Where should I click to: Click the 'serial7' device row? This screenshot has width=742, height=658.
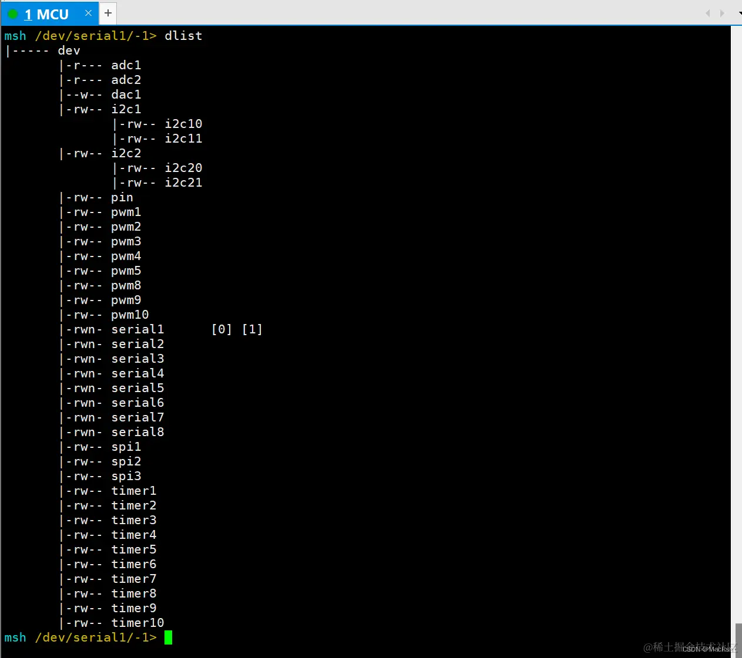[112, 417]
